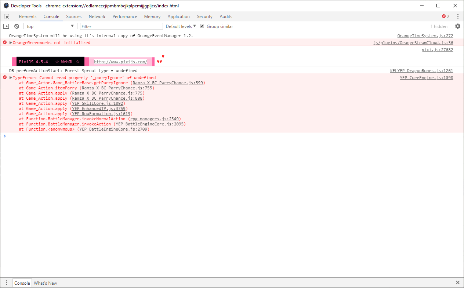The height and width of the screenshot is (288, 464).
Task: Open console settings gear icon
Action: (x=457, y=26)
